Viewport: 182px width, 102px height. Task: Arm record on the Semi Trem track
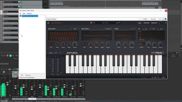point(4,35)
